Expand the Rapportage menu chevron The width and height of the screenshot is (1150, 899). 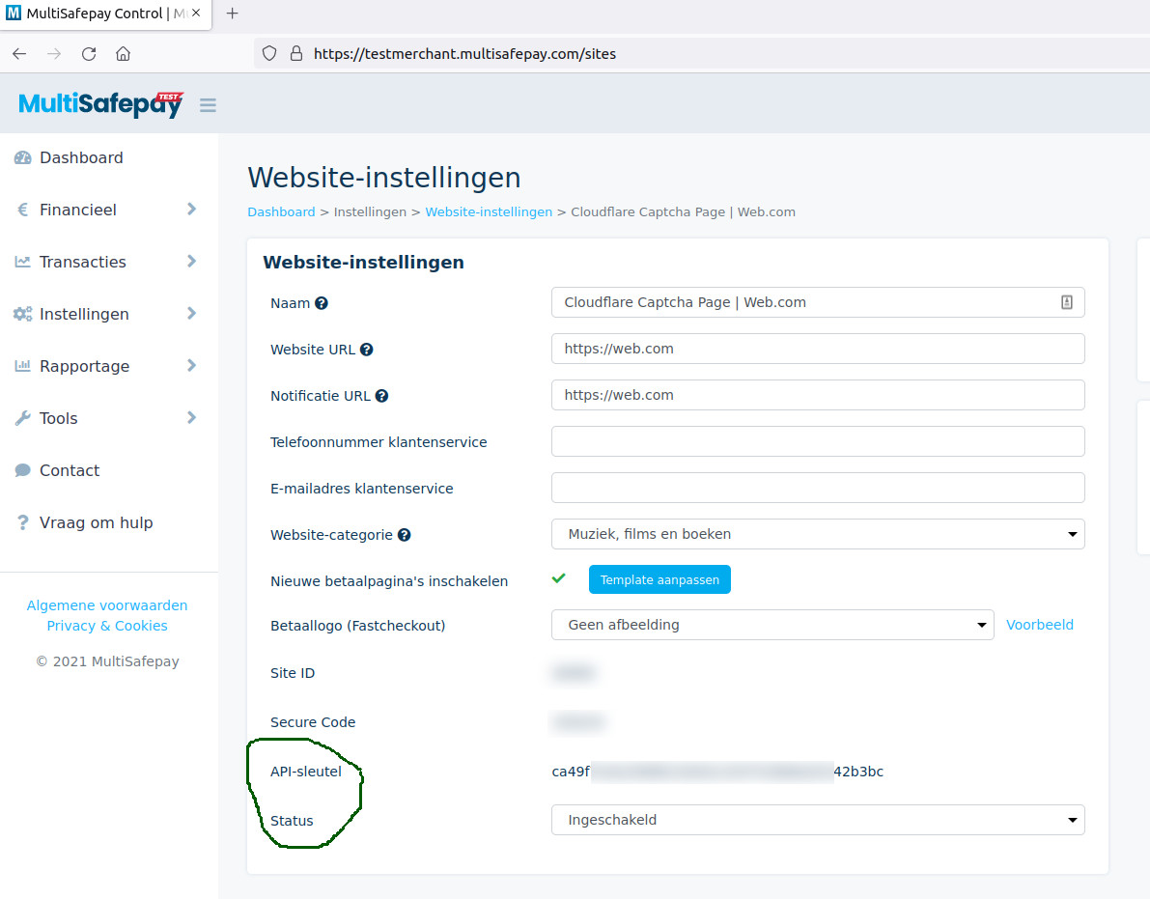(x=191, y=365)
